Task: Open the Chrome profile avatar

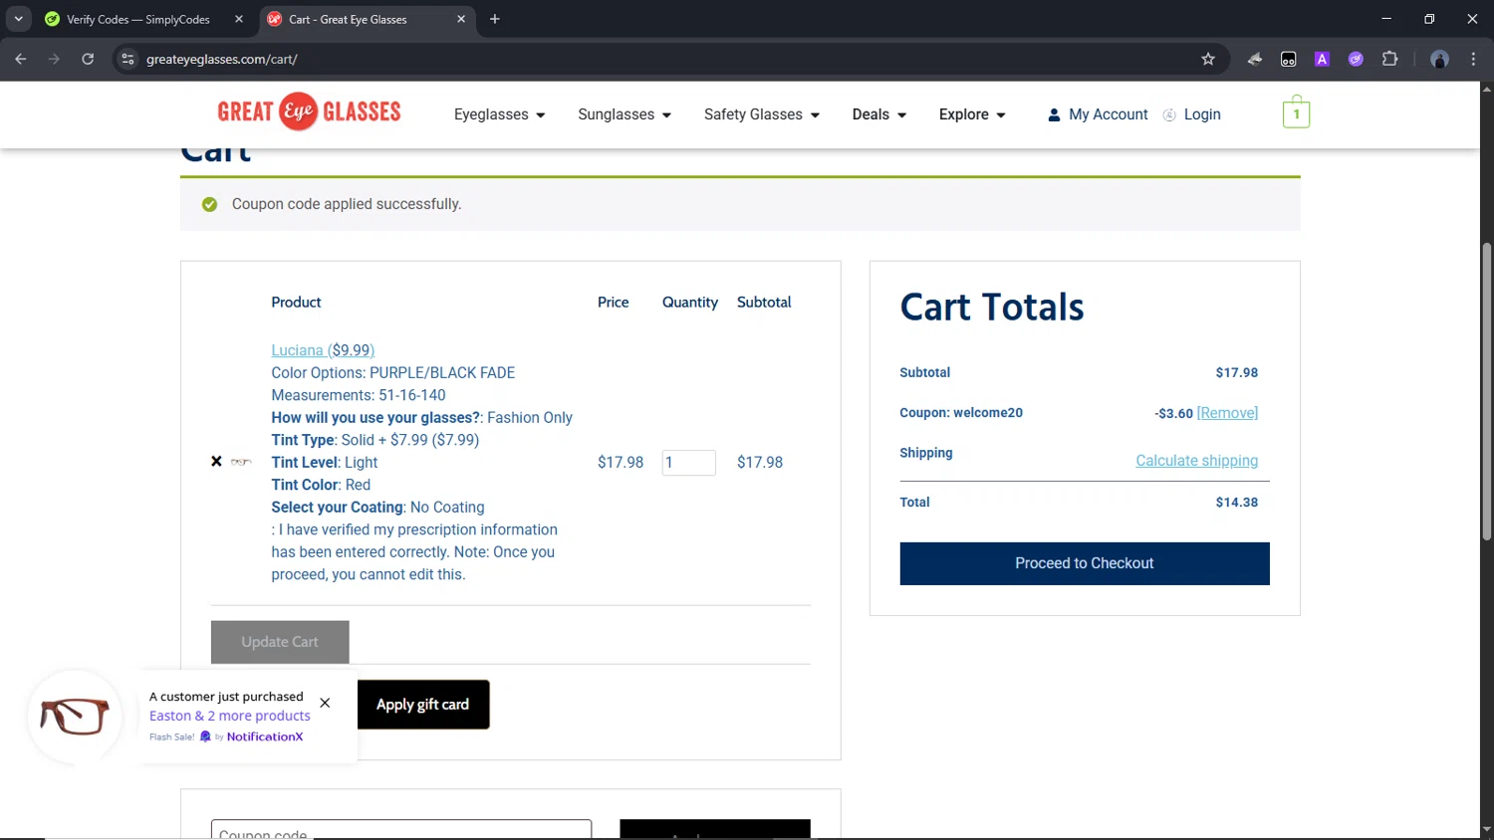Action: (1439, 59)
